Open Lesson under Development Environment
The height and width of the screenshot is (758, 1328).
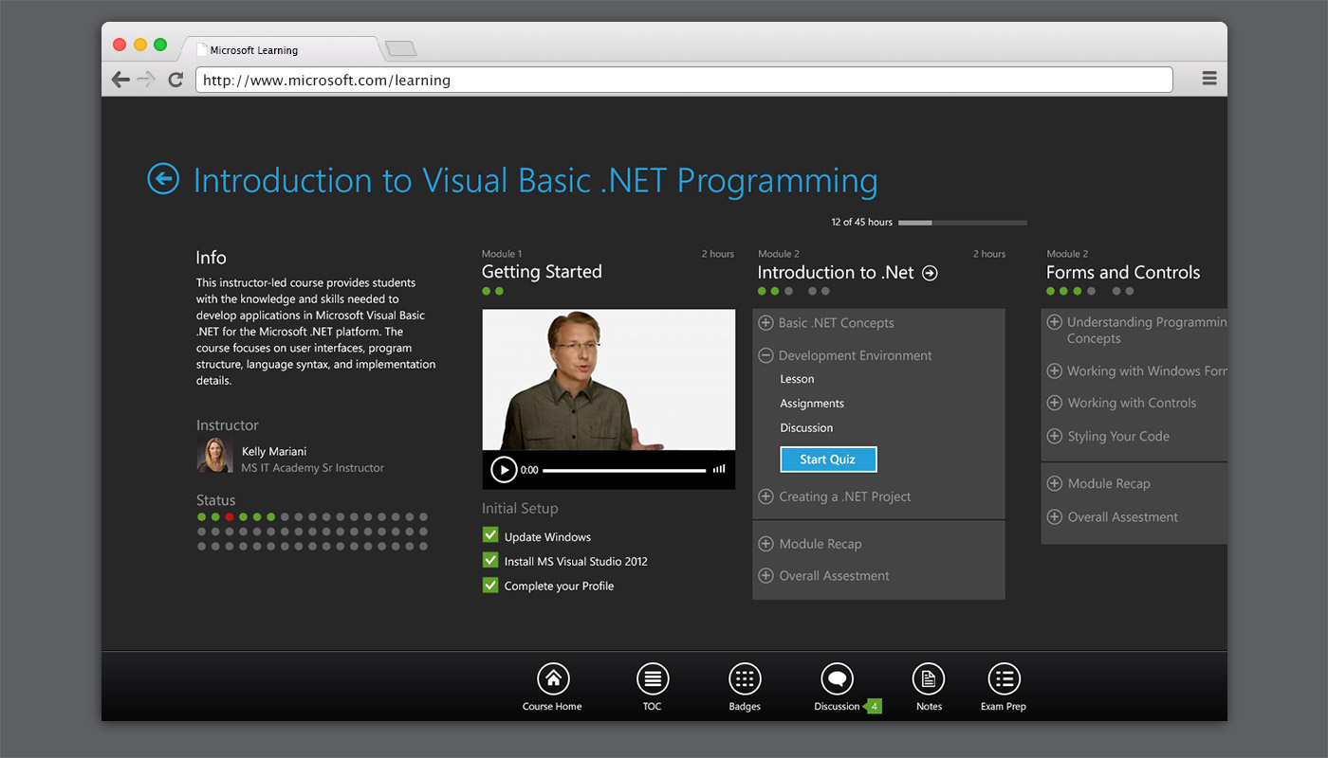pos(797,379)
